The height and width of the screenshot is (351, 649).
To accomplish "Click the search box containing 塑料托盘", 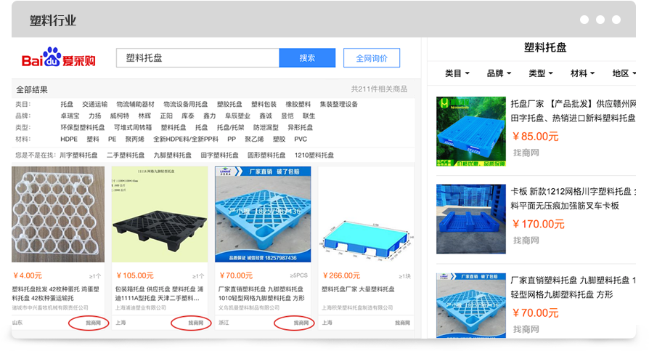I will (197, 58).
